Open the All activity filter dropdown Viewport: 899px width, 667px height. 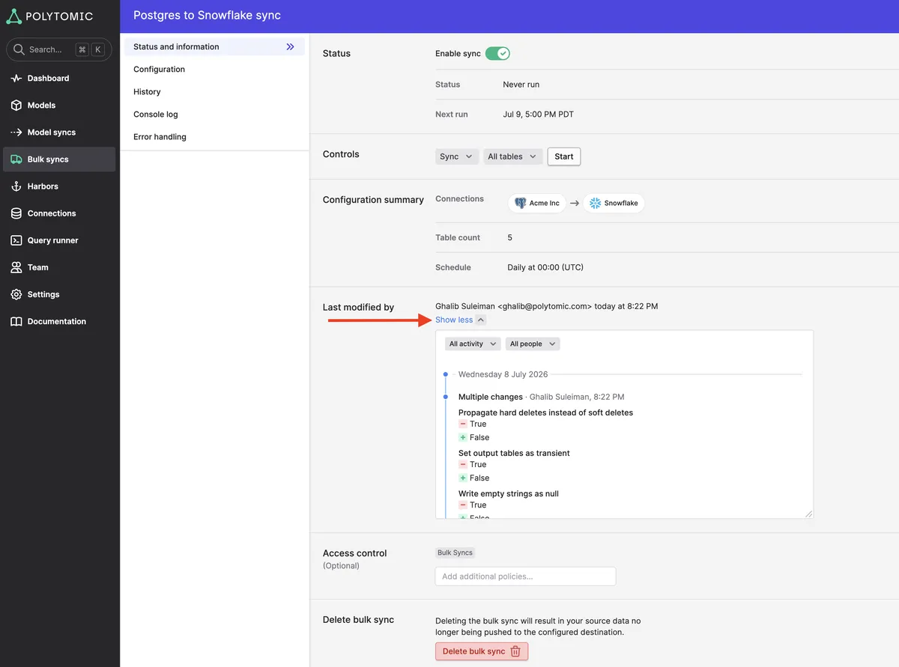tap(473, 344)
